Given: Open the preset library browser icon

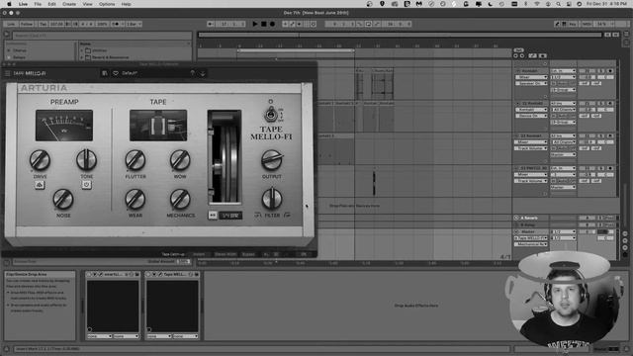Looking at the screenshot, I should 105,73.
